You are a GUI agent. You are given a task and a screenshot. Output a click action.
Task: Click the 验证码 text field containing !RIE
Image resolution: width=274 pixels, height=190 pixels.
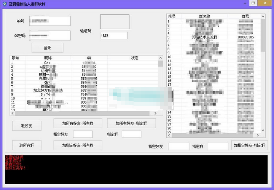tap(114, 35)
